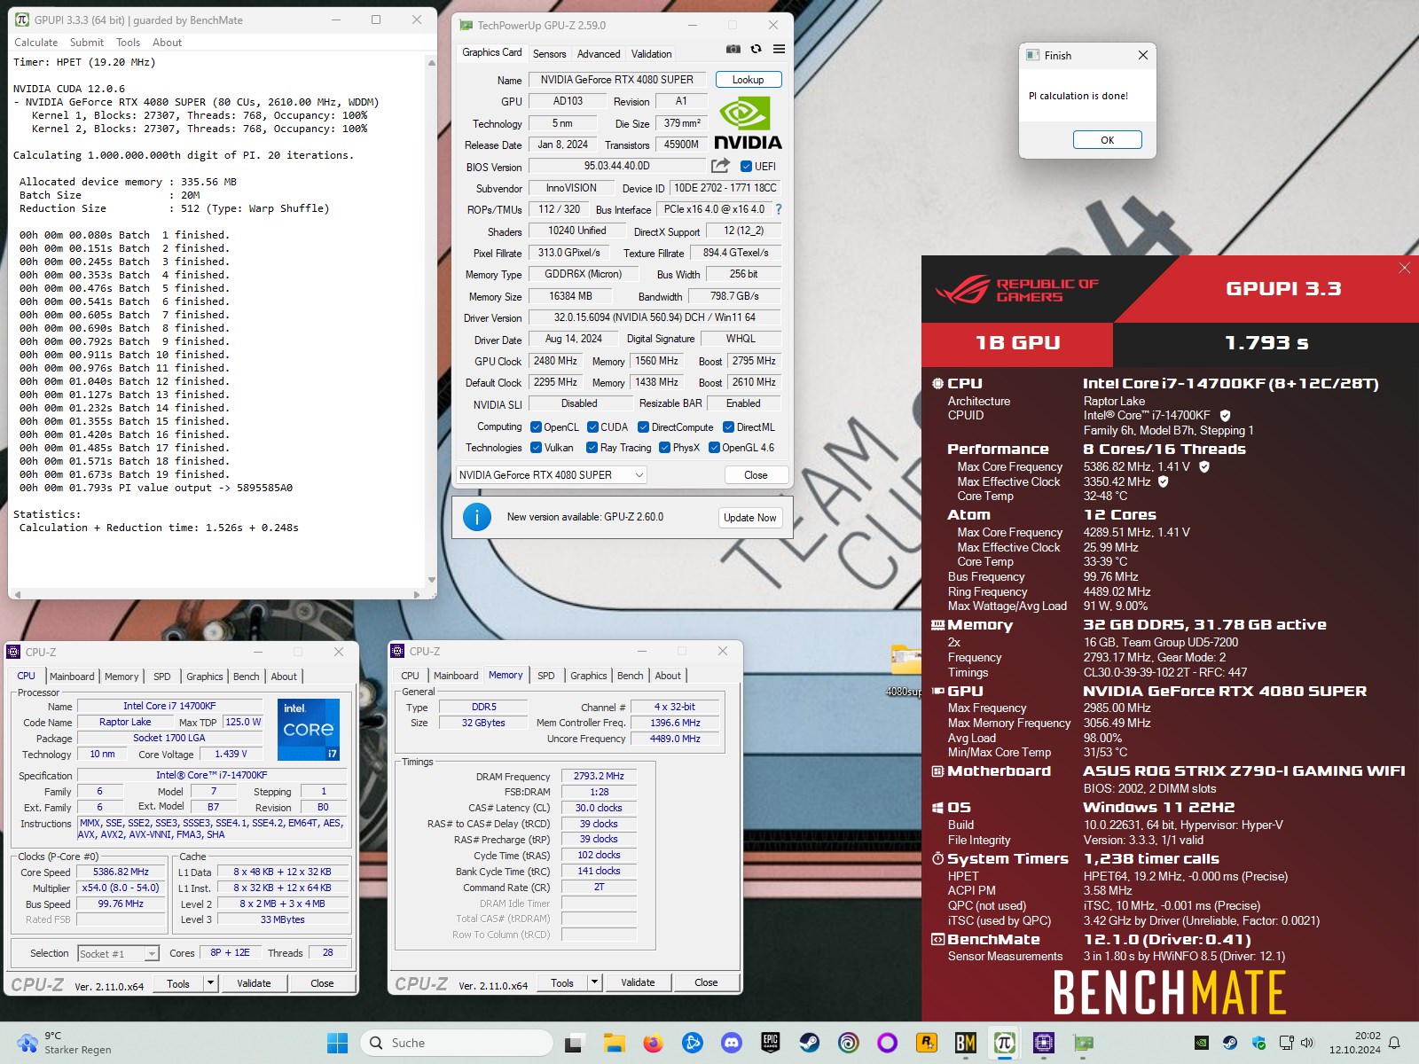Open the About menu in GPUPI
The width and height of the screenshot is (1419, 1064).
pos(167,43)
